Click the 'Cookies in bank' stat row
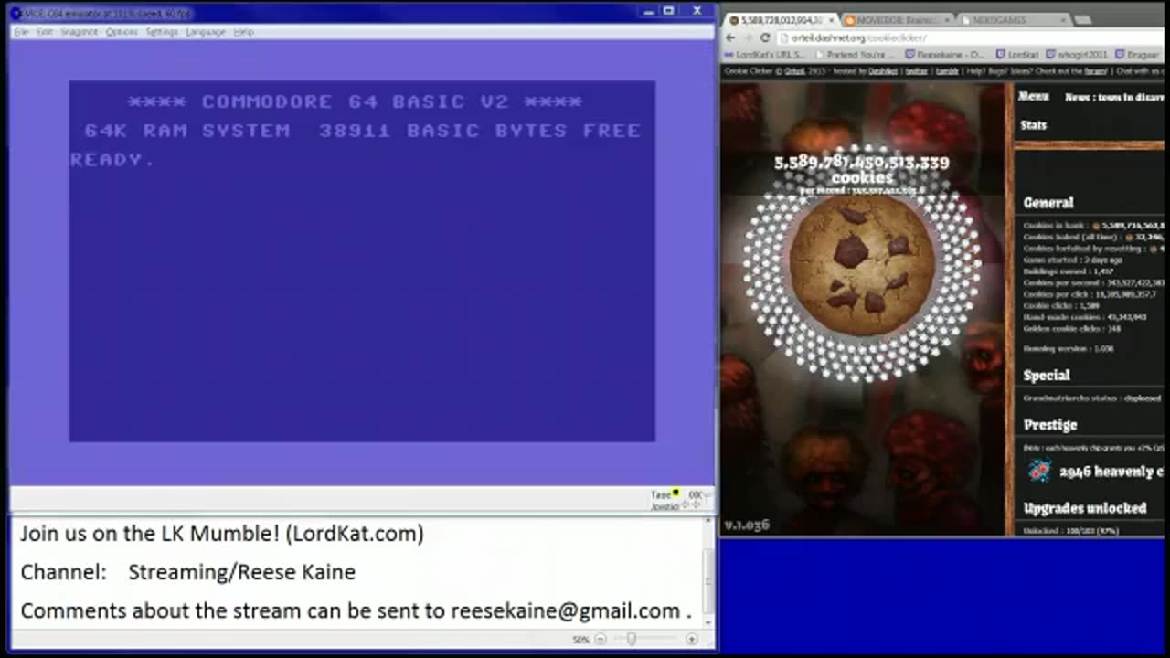Viewport: 1170px width, 658px height. pos(1093,225)
